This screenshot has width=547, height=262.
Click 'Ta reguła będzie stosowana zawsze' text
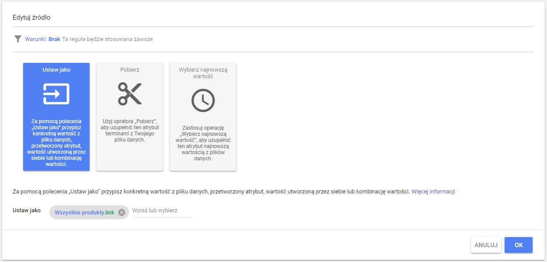coord(107,39)
